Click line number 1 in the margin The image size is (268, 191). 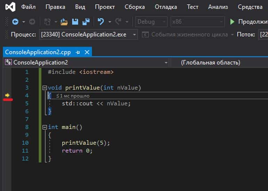point(27,72)
